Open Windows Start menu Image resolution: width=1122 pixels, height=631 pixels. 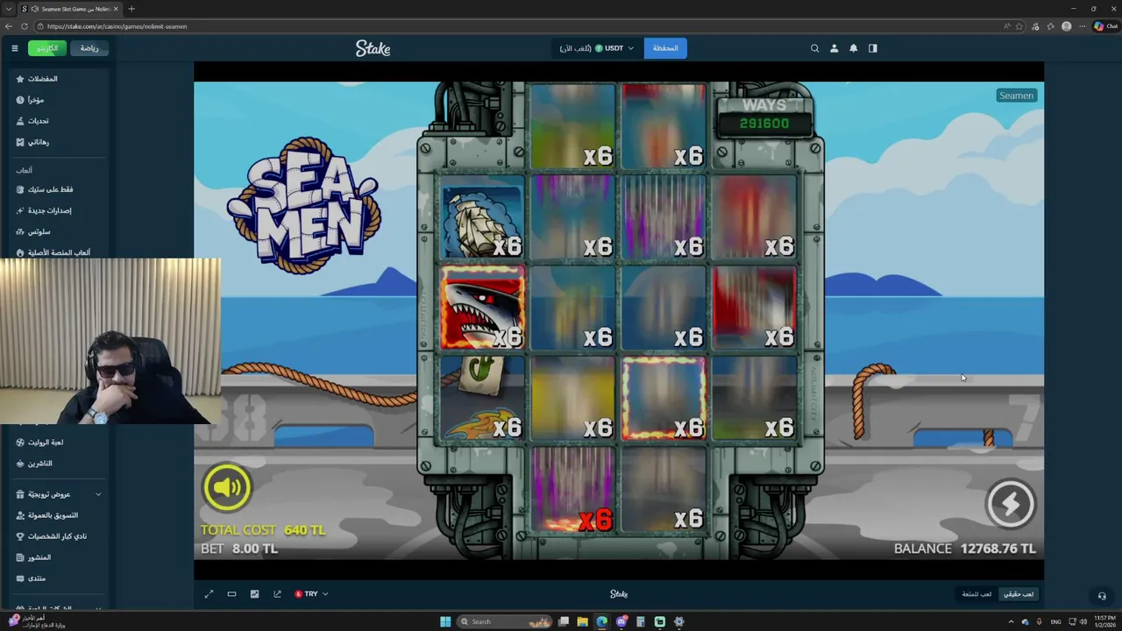[x=445, y=622]
